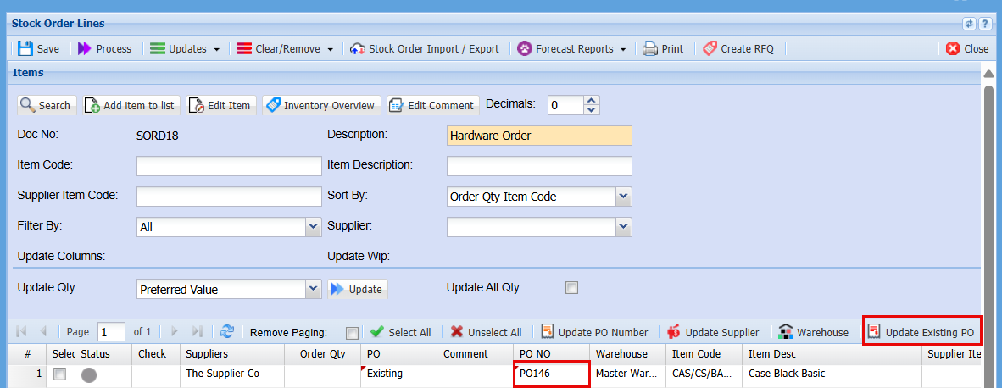
Task: Run Process on the stock order
Action: tap(104, 48)
